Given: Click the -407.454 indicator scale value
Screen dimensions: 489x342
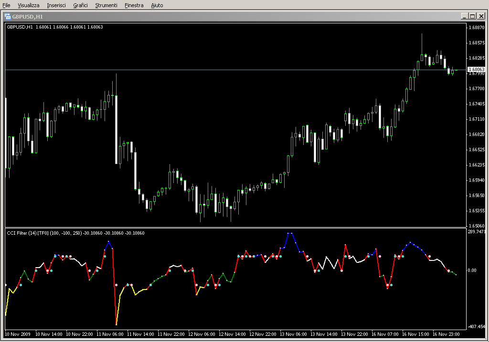Looking at the screenshot, I should 477,326.
